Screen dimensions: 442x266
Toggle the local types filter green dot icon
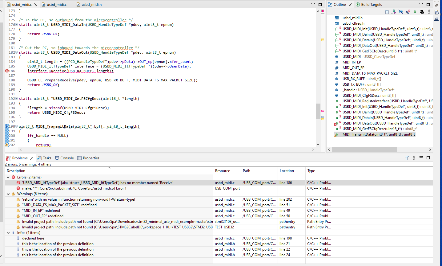(415, 11)
